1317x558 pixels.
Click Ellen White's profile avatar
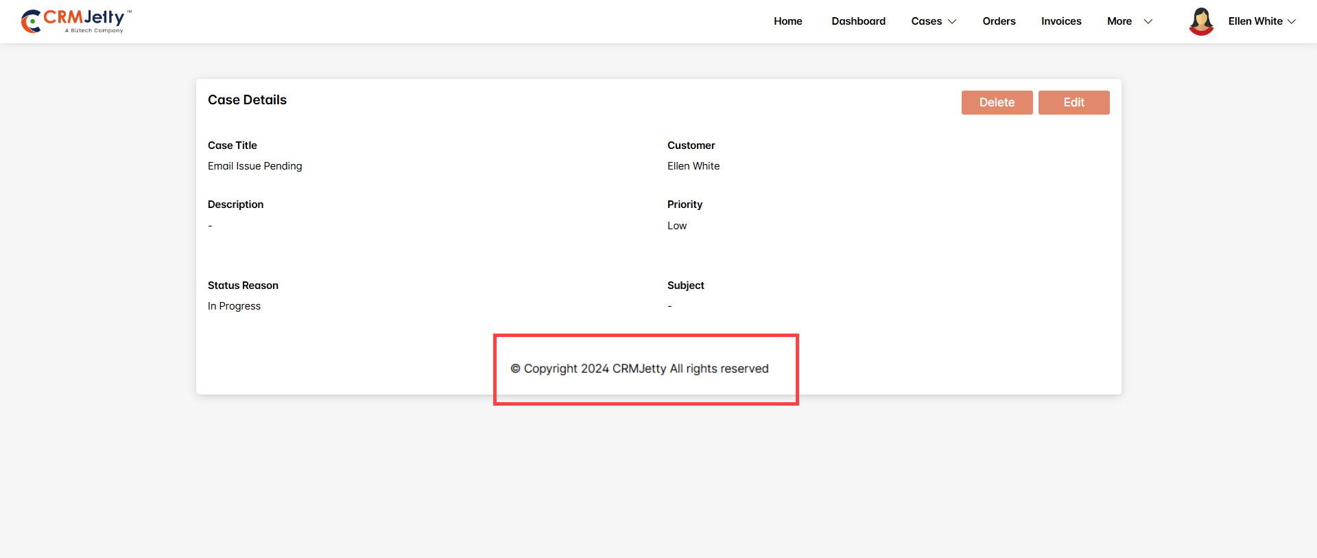(x=1201, y=21)
